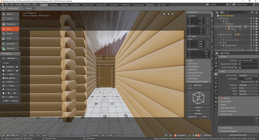The image size is (259, 140).
Task: Click the Unit Scale value field
Action: pyautogui.click(x=248, y=79)
